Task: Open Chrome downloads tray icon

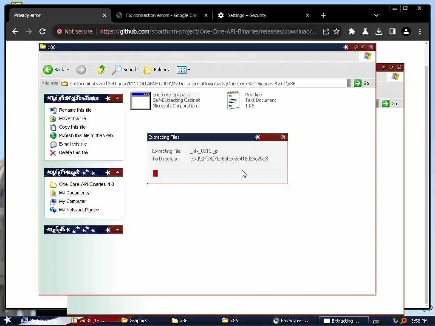Action: pyautogui.click(x=379, y=31)
